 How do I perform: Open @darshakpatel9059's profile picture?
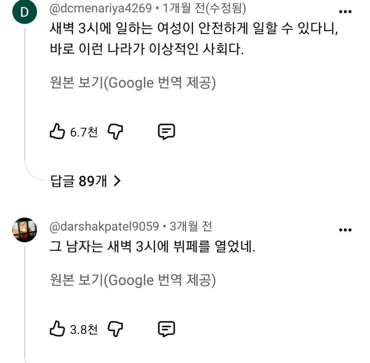click(25, 230)
